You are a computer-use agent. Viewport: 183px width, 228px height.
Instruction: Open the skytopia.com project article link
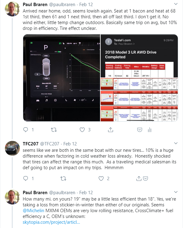coord(51,222)
